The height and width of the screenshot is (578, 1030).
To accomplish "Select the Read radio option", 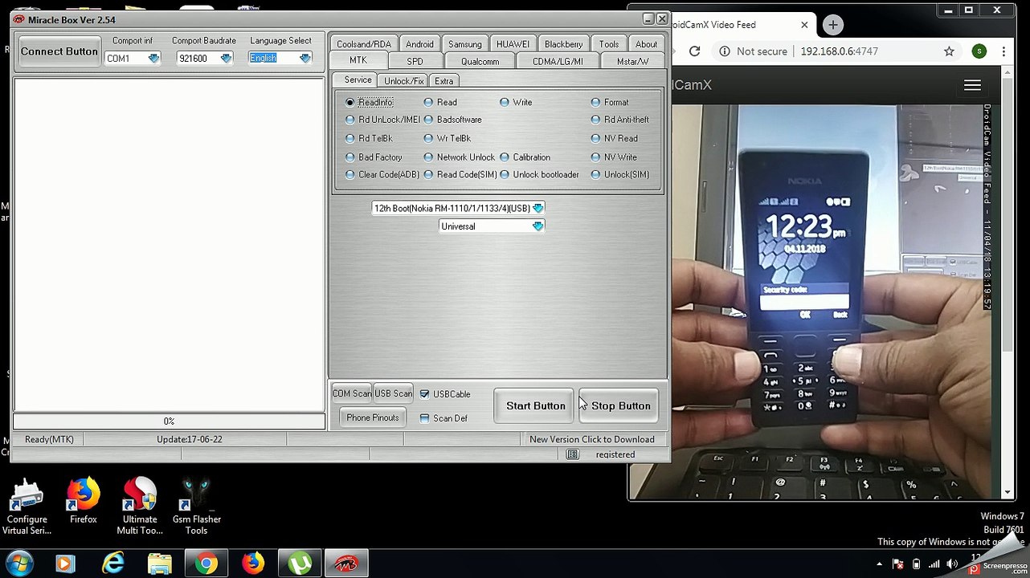I will click(x=428, y=103).
